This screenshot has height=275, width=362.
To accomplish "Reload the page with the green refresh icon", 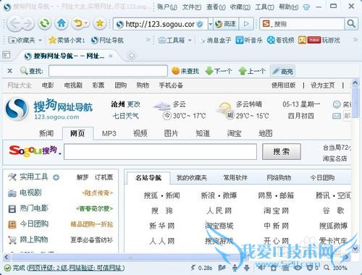I will (x=45, y=24).
